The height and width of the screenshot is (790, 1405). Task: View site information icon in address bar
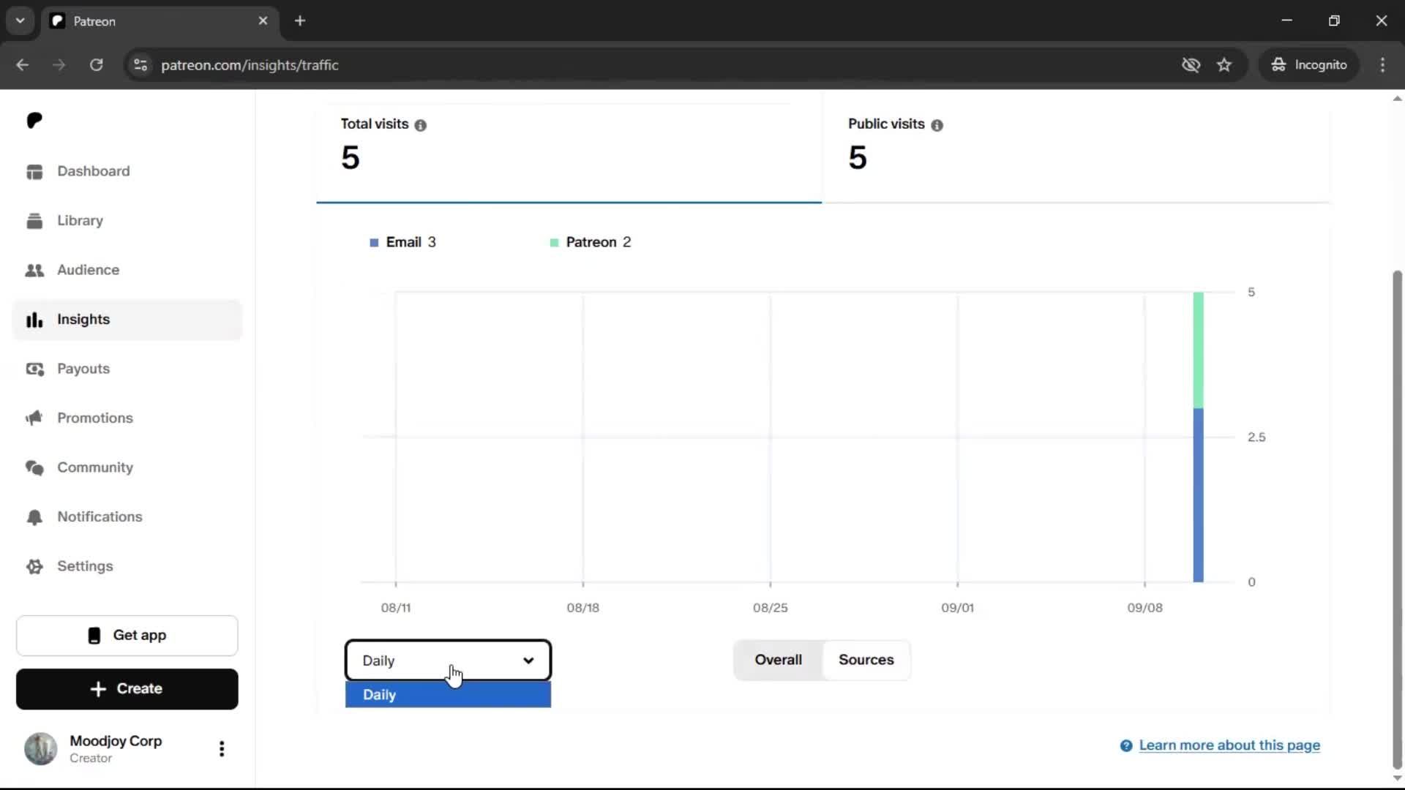pos(140,65)
